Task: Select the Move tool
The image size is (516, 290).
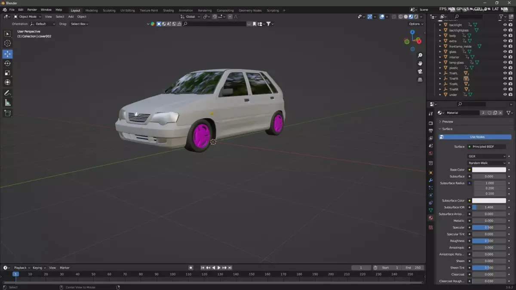Action: pos(8,54)
